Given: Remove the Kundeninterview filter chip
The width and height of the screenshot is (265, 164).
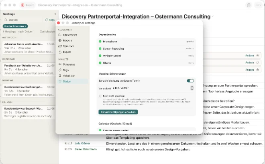Looking at the screenshot, I should pyautogui.click(x=26, y=26).
